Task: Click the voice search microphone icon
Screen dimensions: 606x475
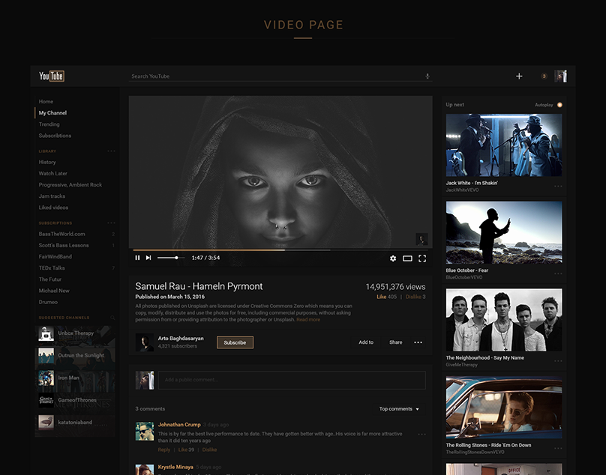Action: (427, 76)
